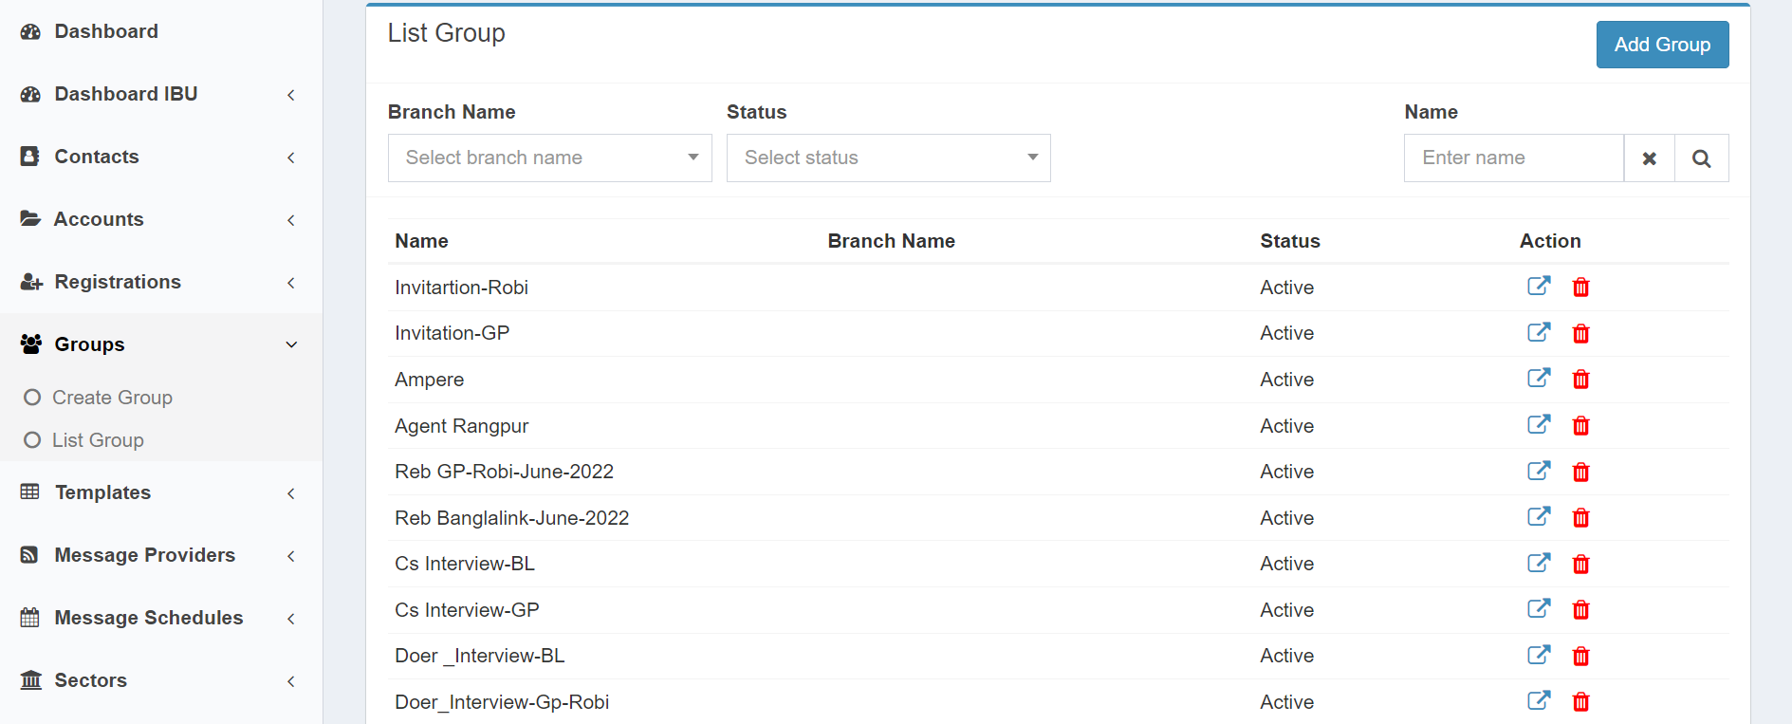Open the Templates sidebar menu
The image size is (1792, 724).
pos(102,492)
